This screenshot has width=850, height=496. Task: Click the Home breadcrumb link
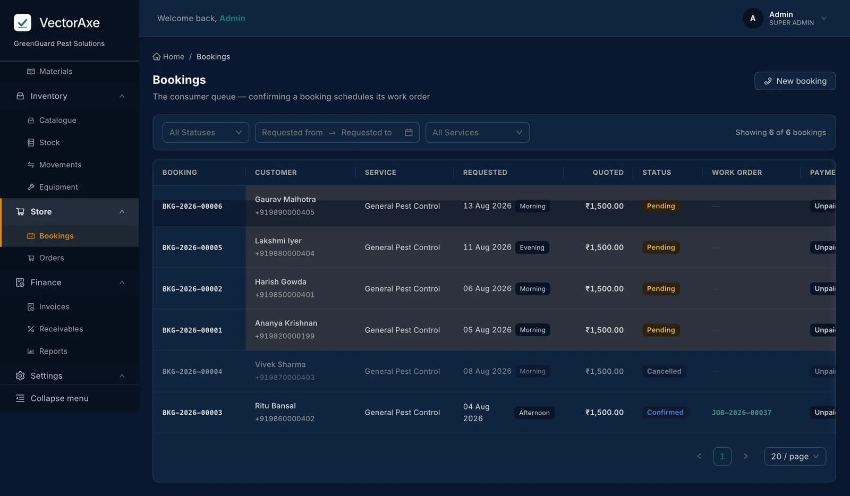pyautogui.click(x=169, y=57)
